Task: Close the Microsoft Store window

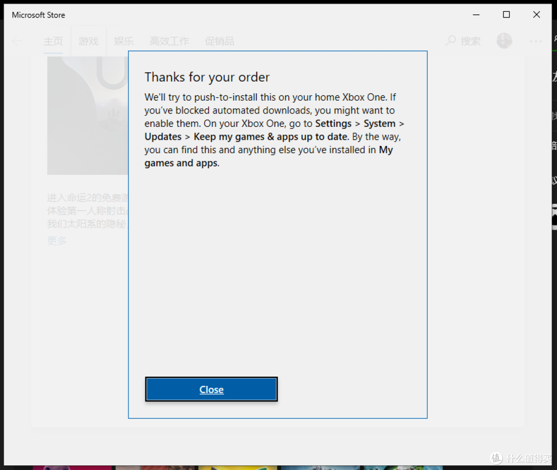Action: [537, 14]
